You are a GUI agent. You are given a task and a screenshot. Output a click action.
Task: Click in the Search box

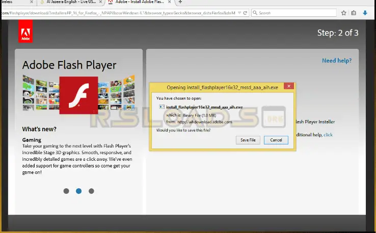tap(294, 13)
